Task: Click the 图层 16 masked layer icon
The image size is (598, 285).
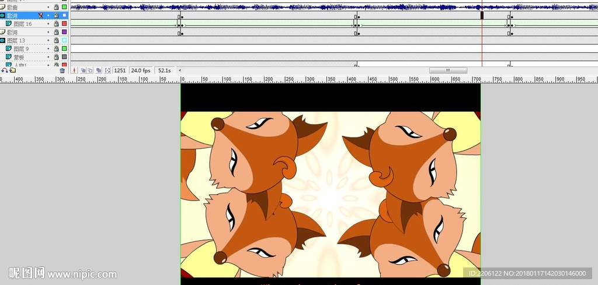Action: [8, 23]
